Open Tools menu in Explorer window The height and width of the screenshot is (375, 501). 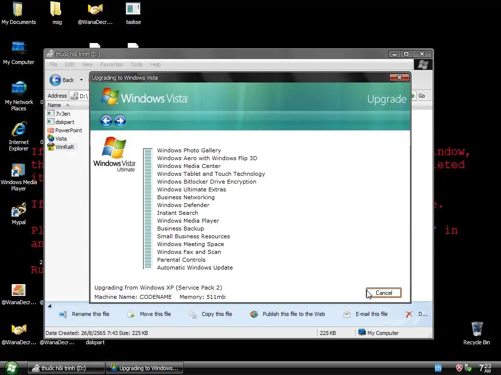click(136, 64)
